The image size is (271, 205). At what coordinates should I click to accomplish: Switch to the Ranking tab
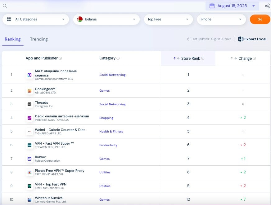coord(13,39)
